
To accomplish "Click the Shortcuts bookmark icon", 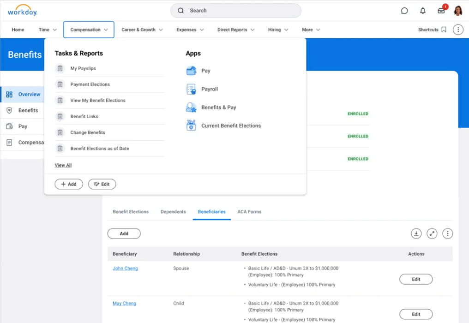I will tap(444, 30).
